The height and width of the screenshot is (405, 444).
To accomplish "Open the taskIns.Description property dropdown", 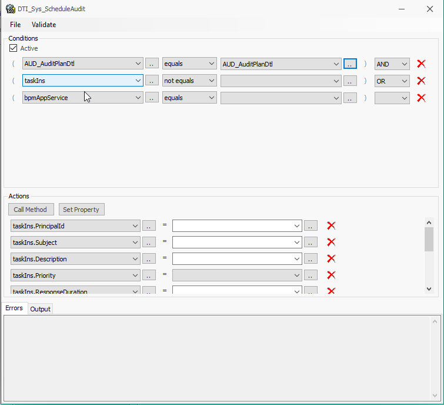I will pos(75,259).
